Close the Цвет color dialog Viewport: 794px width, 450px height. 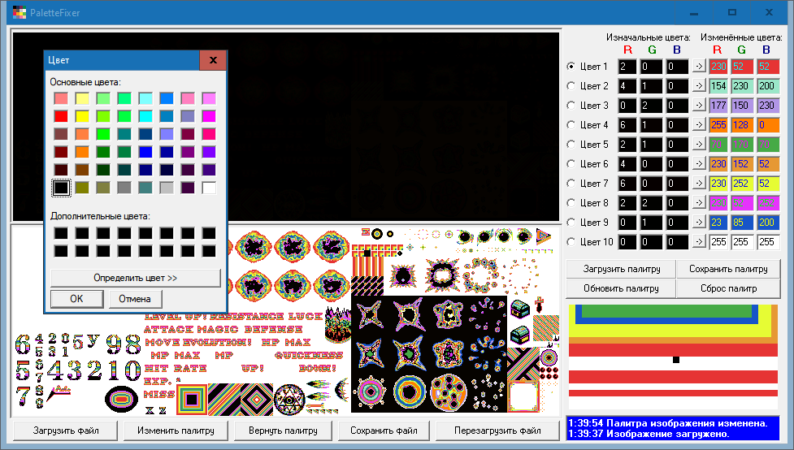[213, 60]
